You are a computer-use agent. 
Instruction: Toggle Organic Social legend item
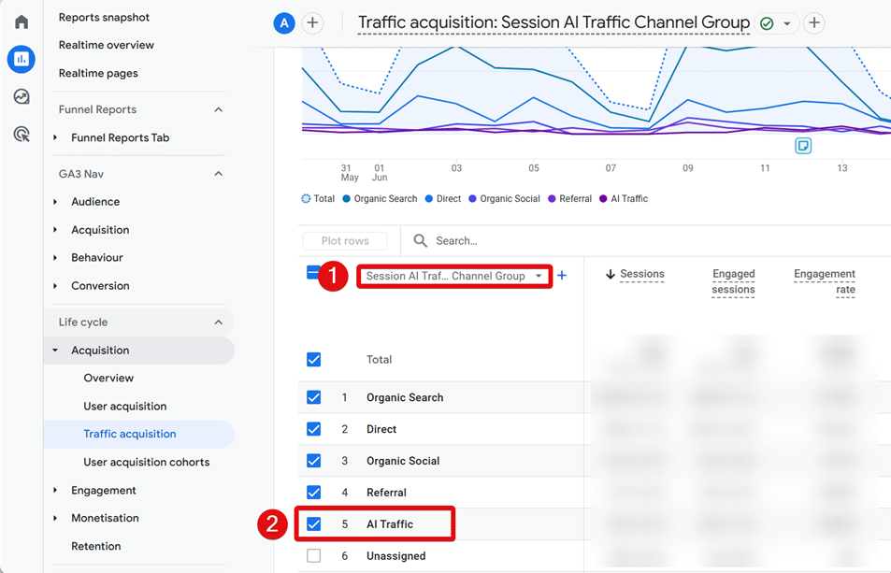504,199
